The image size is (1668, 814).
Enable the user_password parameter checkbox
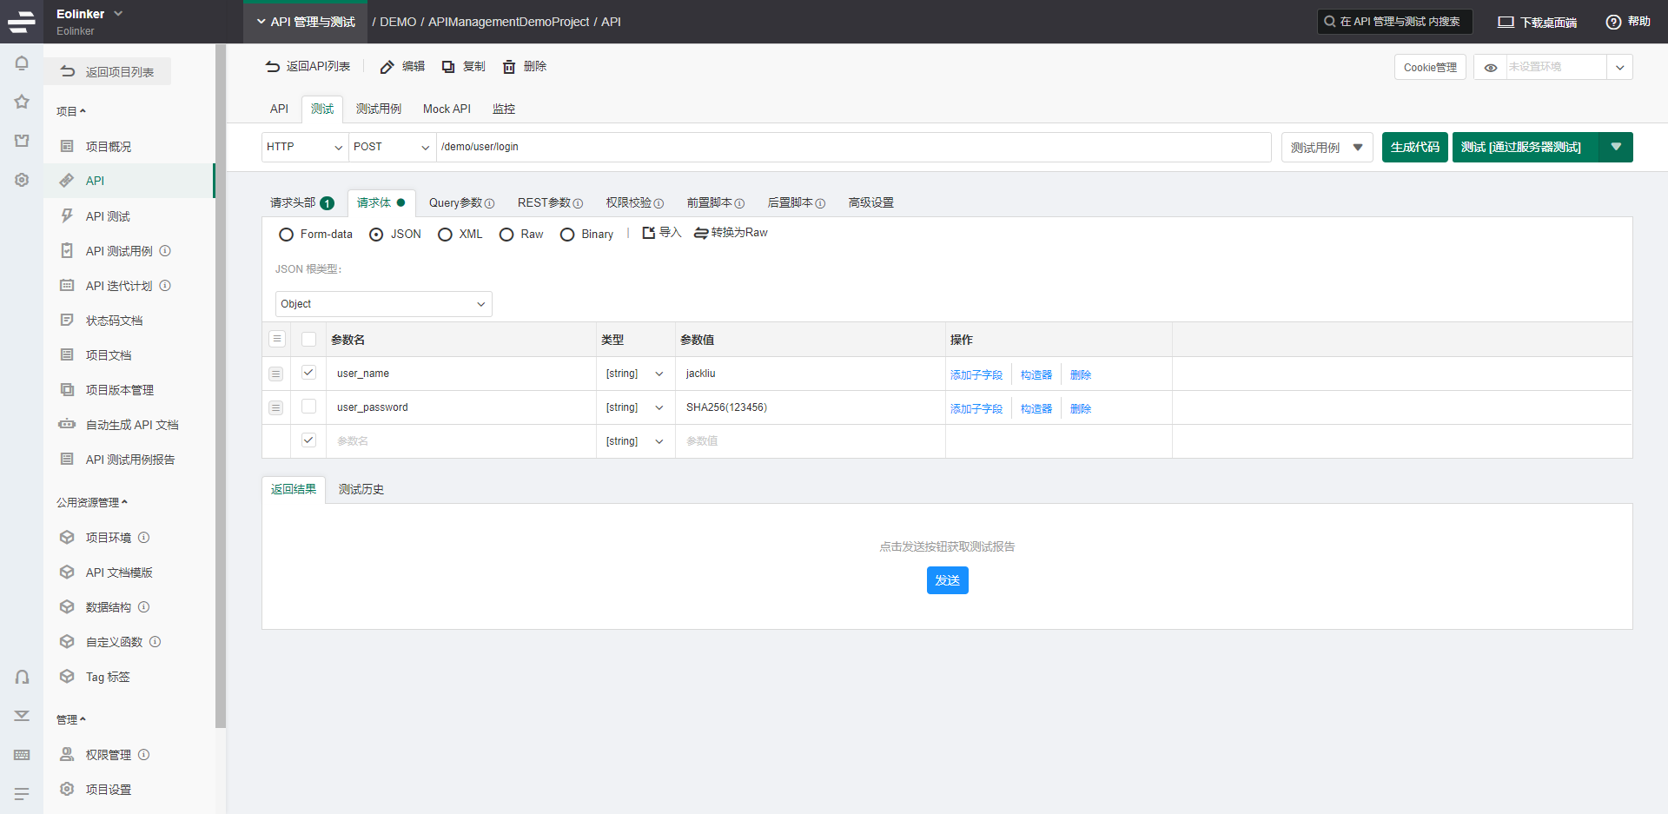[x=308, y=407]
